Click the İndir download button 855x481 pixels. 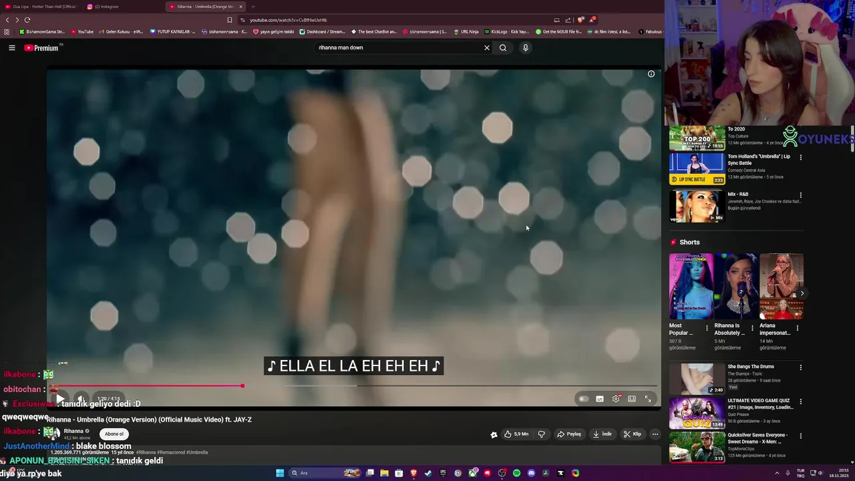603,434
